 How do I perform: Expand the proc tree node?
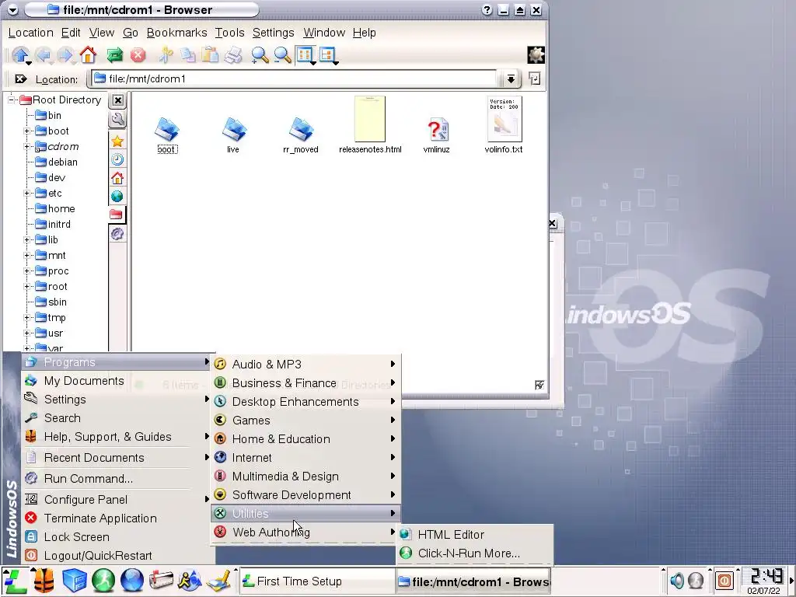coord(27,271)
